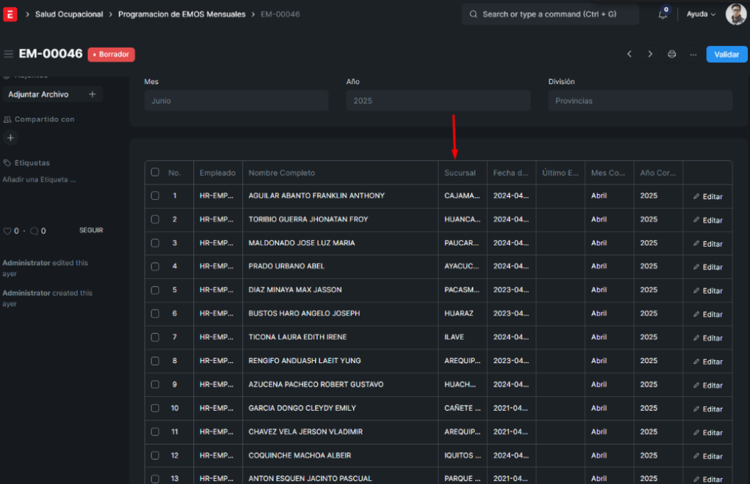Click the heart like icon
This screenshot has width=750, height=484.
click(x=7, y=231)
